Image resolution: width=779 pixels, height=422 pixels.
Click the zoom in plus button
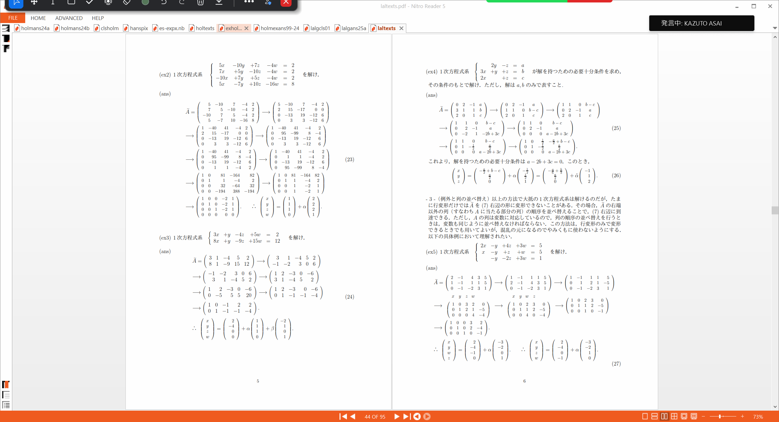[x=742, y=416]
